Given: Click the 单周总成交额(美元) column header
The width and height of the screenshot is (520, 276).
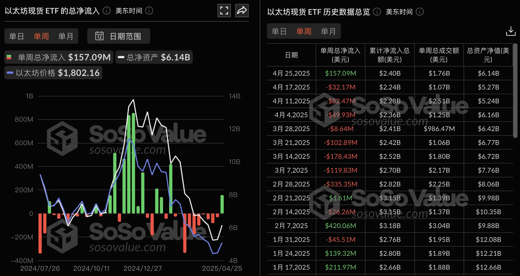Looking at the screenshot, I should pos(439,55).
